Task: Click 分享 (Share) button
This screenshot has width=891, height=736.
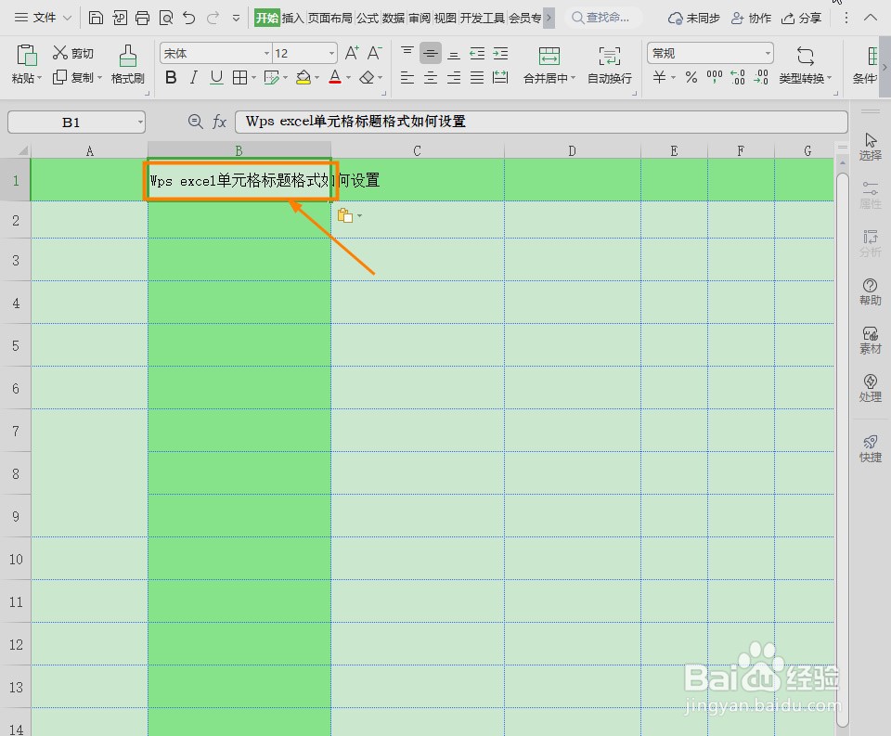Action: tap(801, 19)
